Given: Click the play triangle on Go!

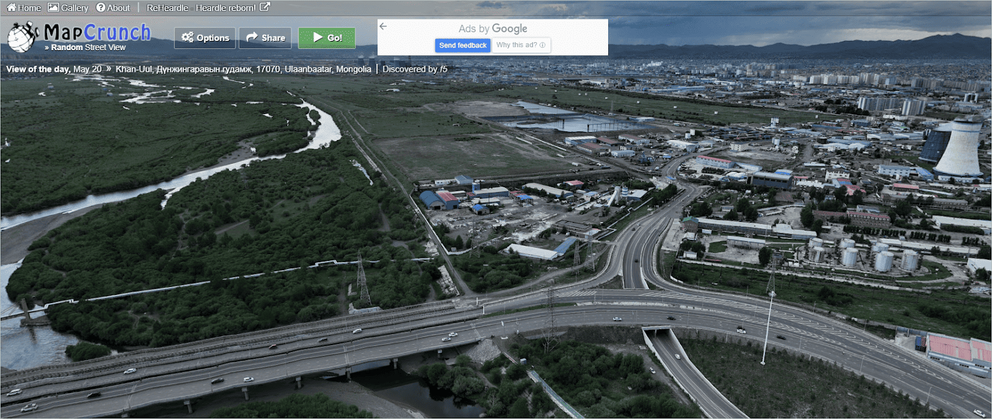Looking at the screenshot, I should coord(317,37).
